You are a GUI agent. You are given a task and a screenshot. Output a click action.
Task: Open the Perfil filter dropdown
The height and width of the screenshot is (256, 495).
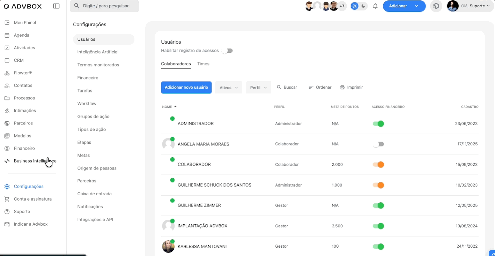(258, 88)
